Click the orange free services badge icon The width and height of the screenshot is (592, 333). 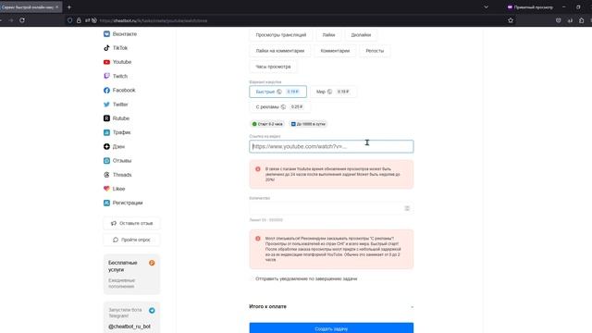click(x=152, y=263)
